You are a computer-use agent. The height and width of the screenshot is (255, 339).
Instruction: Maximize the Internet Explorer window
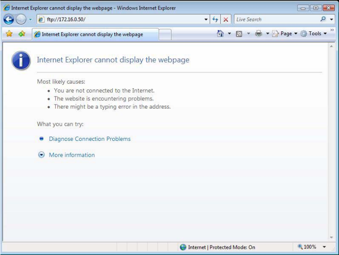(x=316, y=8)
